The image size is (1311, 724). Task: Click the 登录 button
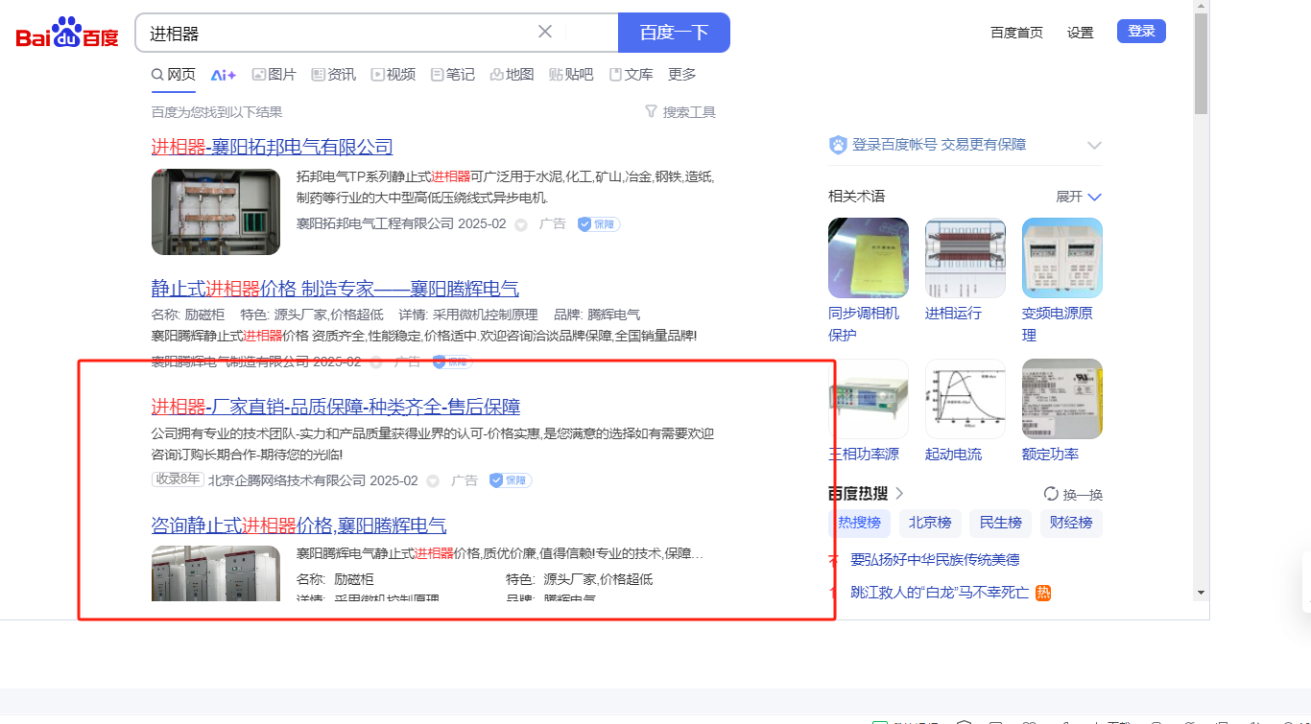pos(1141,32)
